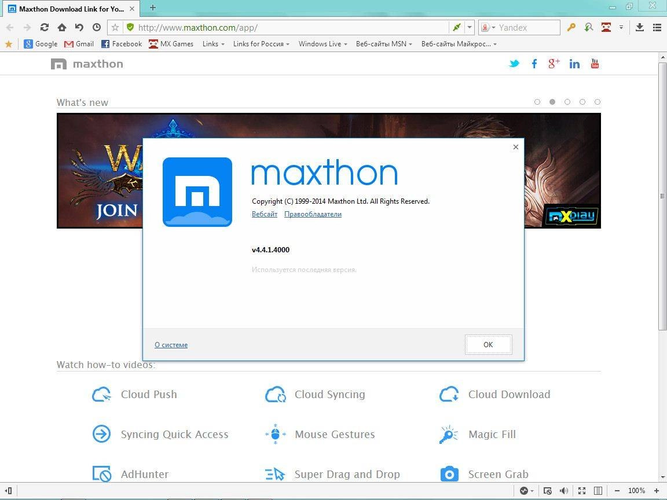667x500 pixels.
Task: Open the Twitter icon on page
Action: (x=514, y=64)
